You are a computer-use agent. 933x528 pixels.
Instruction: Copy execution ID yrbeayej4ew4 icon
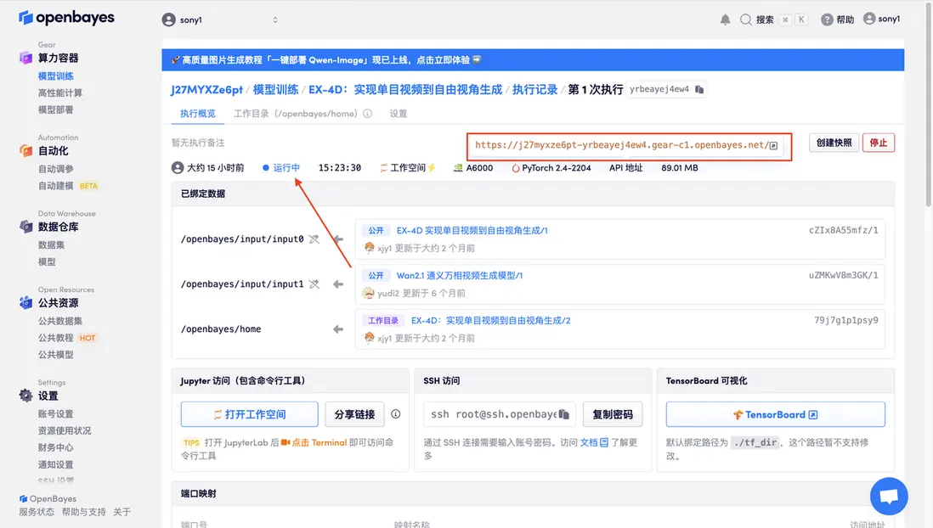pos(699,89)
